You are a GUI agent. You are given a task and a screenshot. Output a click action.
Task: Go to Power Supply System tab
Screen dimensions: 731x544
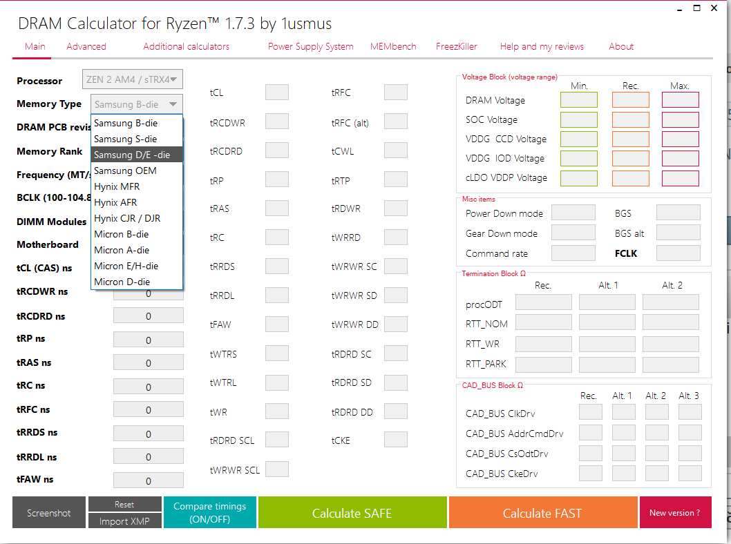[x=310, y=46]
